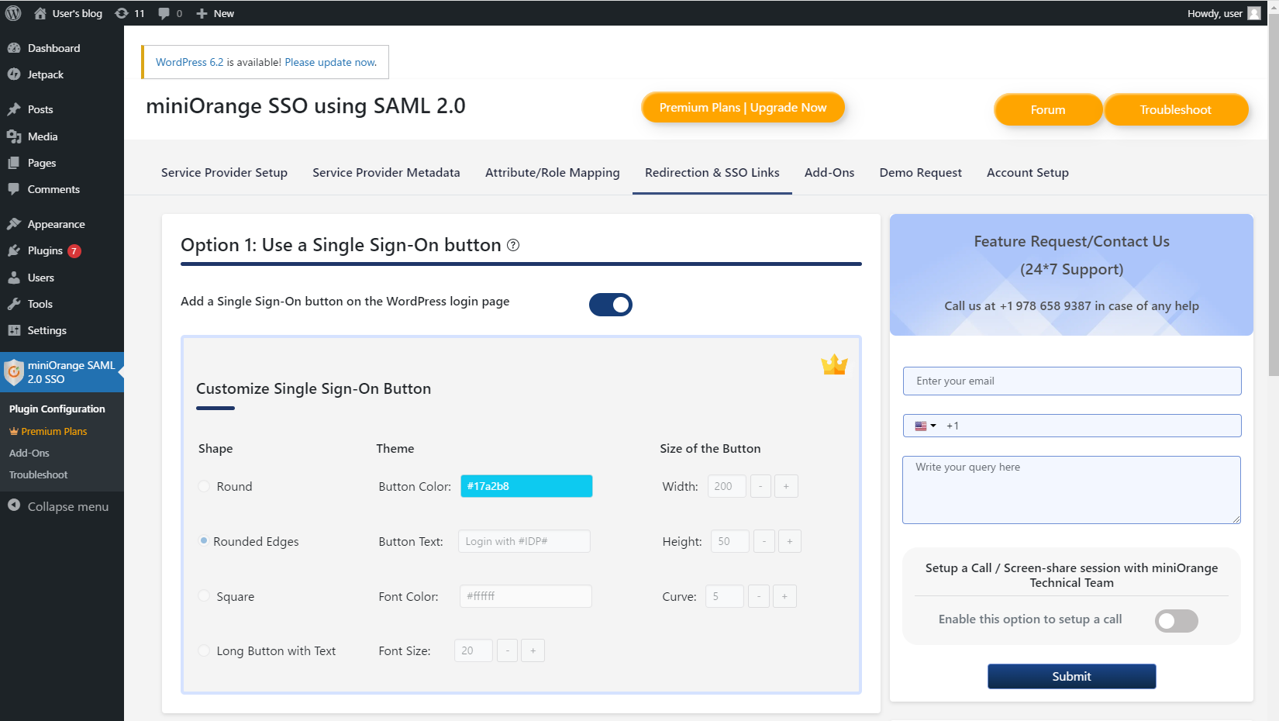Open the Howdy, user account menu
The width and height of the screenshot is (1279, 721).
pos(1223,12)
